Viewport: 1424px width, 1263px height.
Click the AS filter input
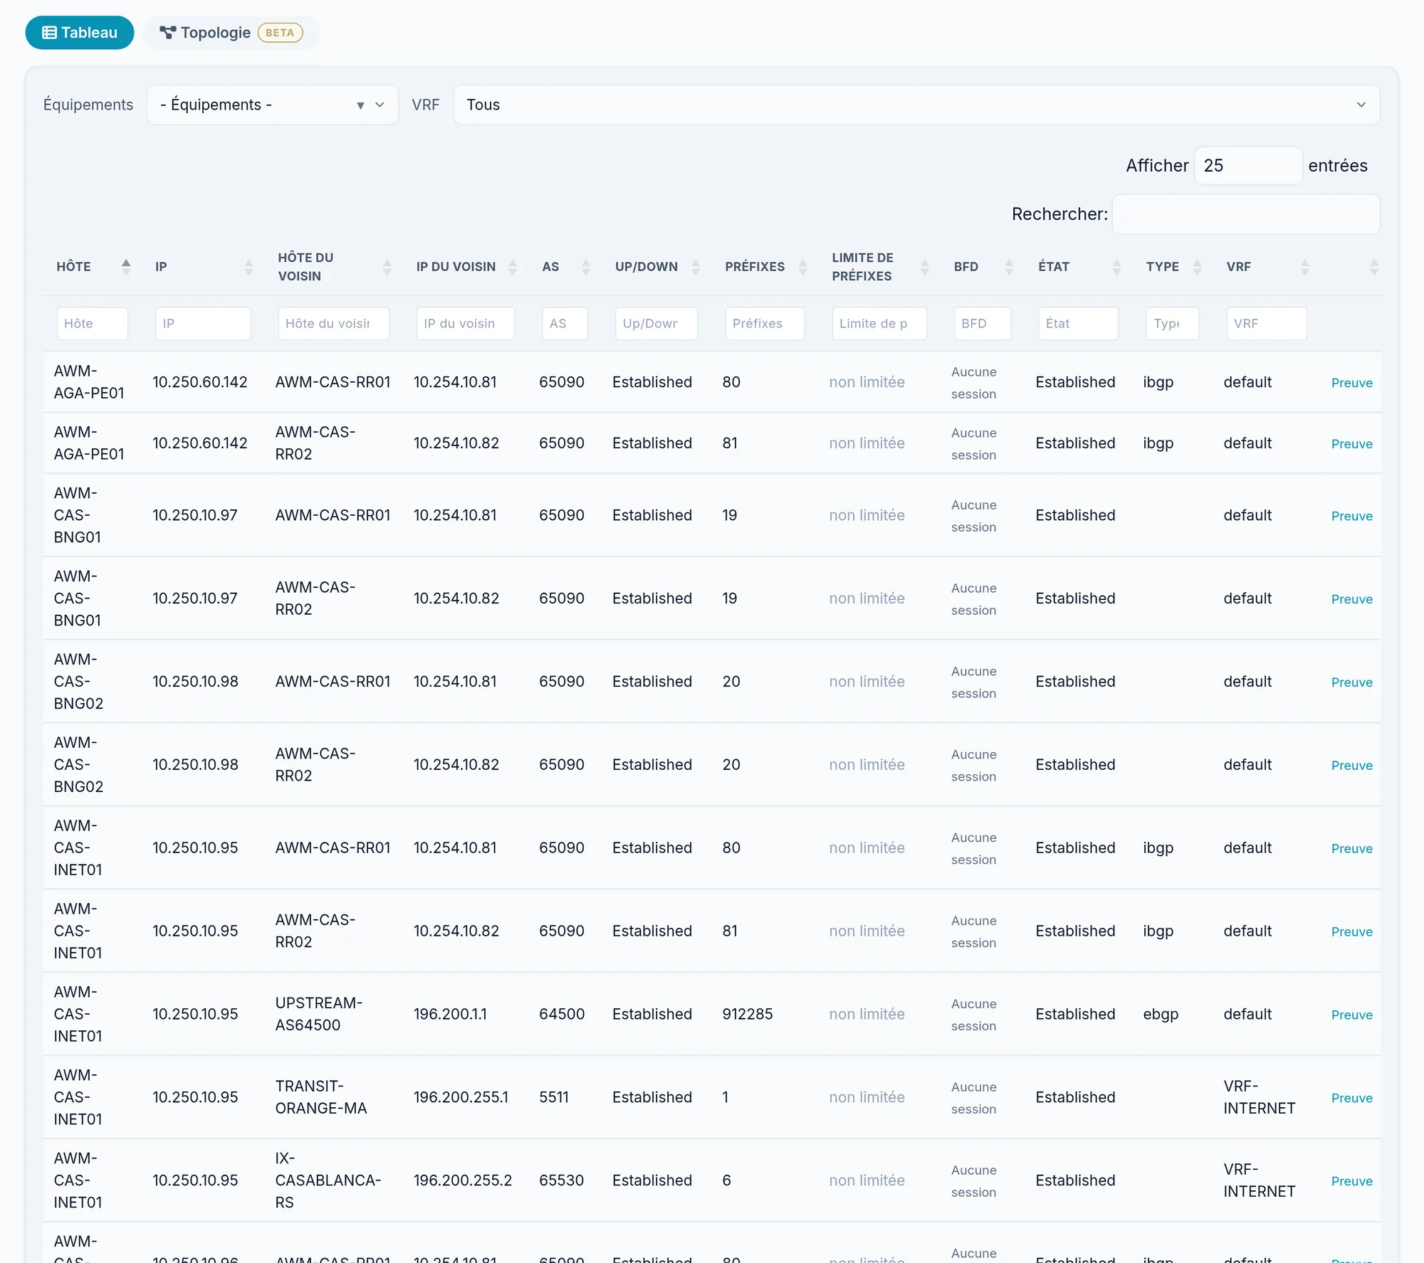click(565, 324)
